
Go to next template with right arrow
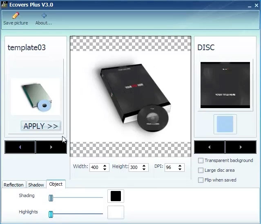[x=51, y=147]
